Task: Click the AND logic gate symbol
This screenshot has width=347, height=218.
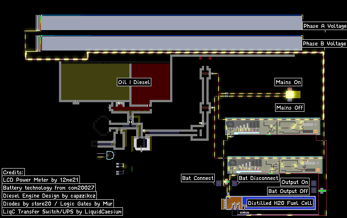Action: 110,155
